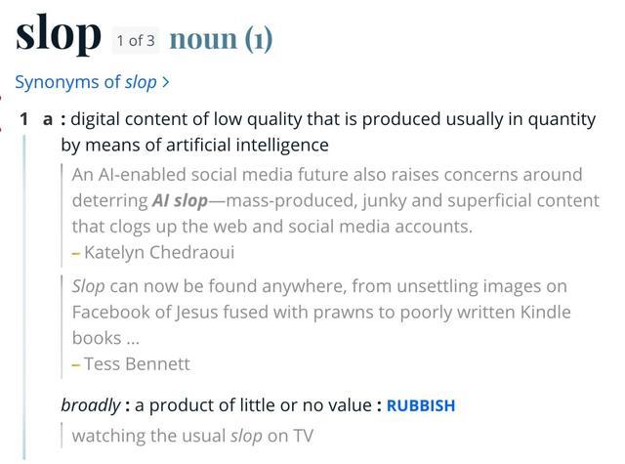Click the bold 'AI slop' phrase

pos(180,200)
